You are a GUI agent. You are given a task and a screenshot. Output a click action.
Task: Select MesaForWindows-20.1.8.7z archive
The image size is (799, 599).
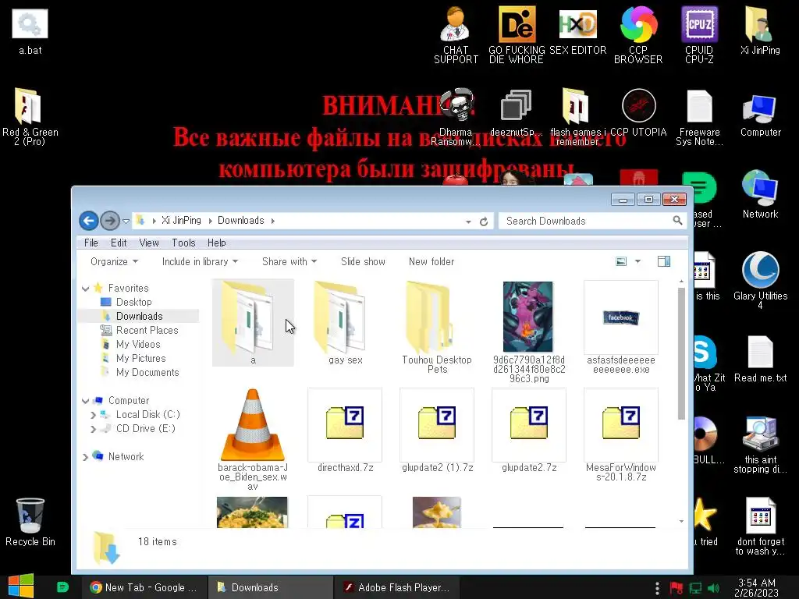pyautogui.click(x=620, y=435)
